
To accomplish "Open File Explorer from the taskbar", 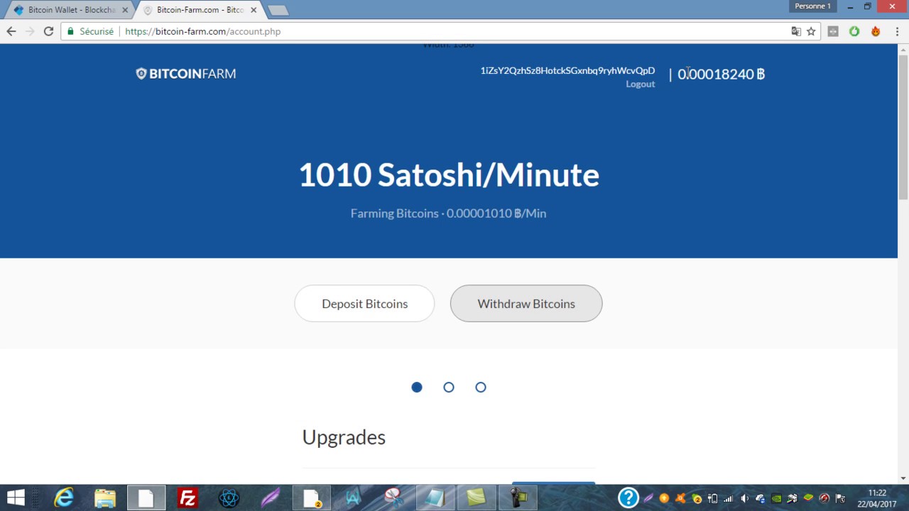I will click(105, 498).
